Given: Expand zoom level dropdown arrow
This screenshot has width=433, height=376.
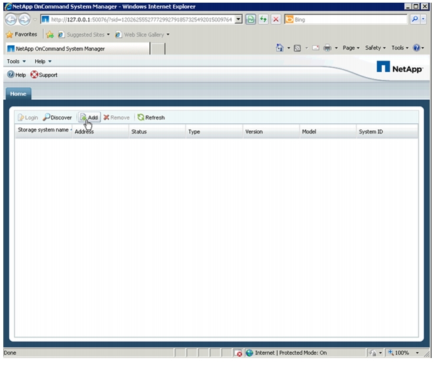Looking at the screenshot, I should [417, 353].
